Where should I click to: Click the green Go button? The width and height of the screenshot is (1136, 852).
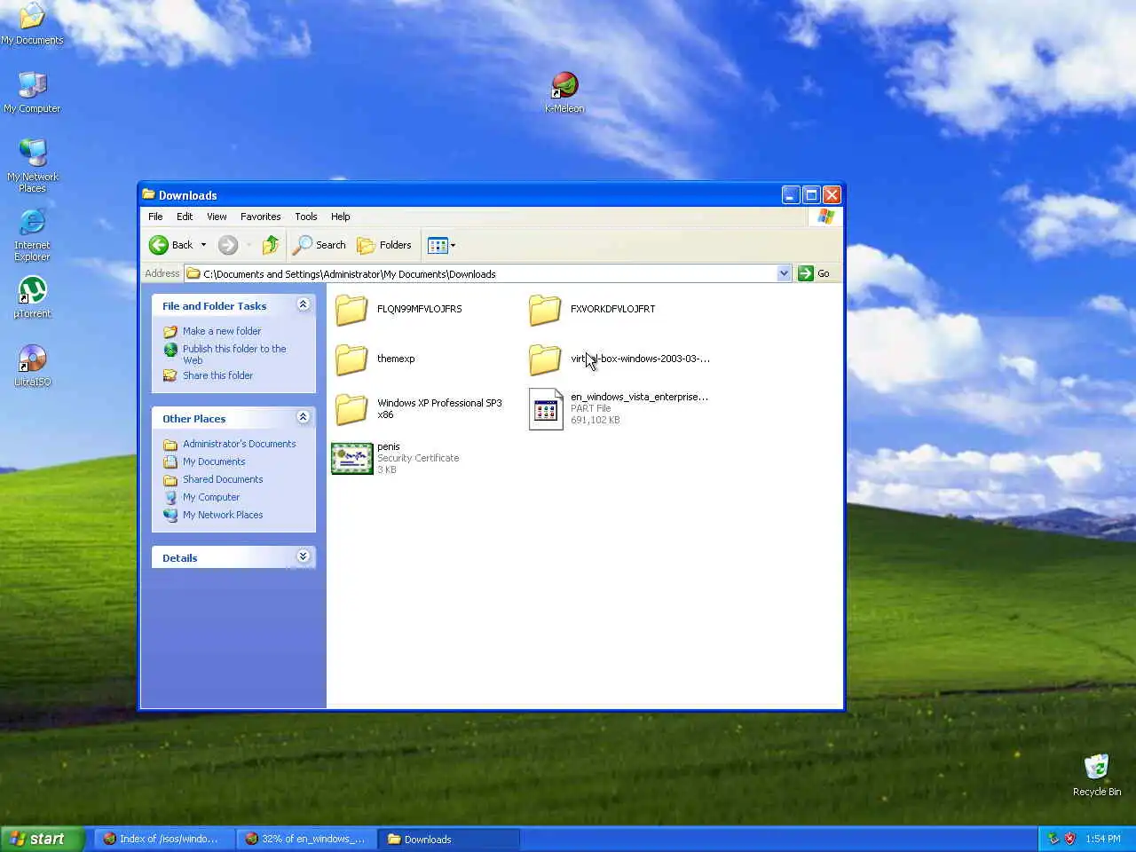click(x=814, y=273)
